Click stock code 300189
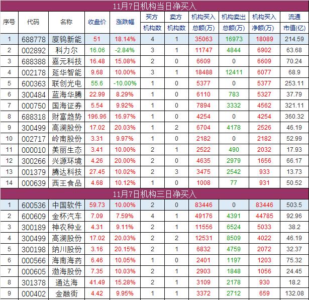 click(x=34, y=227)
